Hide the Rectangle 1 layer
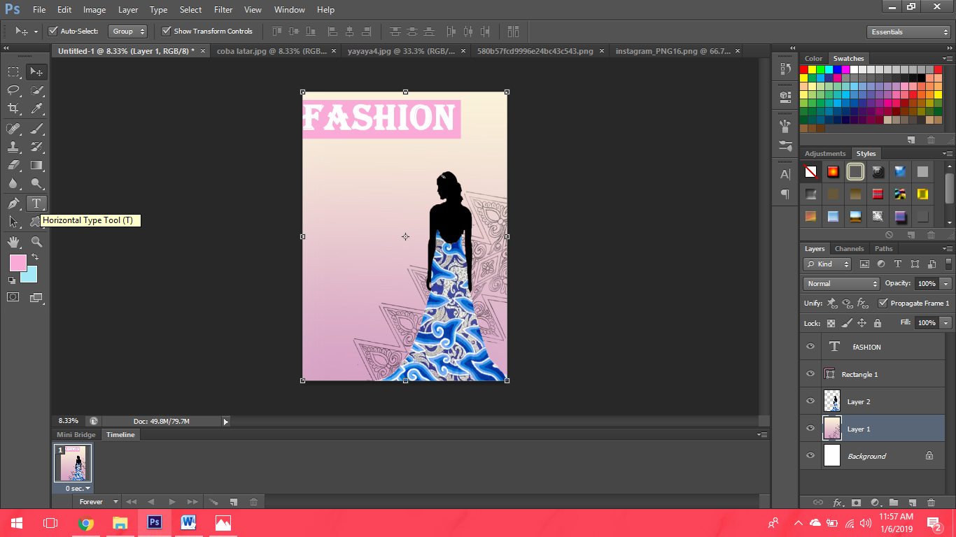The width and height of the screenshot is (956, 537). pyautogui.click(x=810, y=374)
